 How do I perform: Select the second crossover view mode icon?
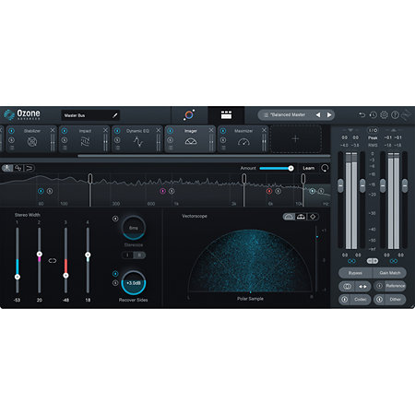pyautogui.click(x=18, y=168)
